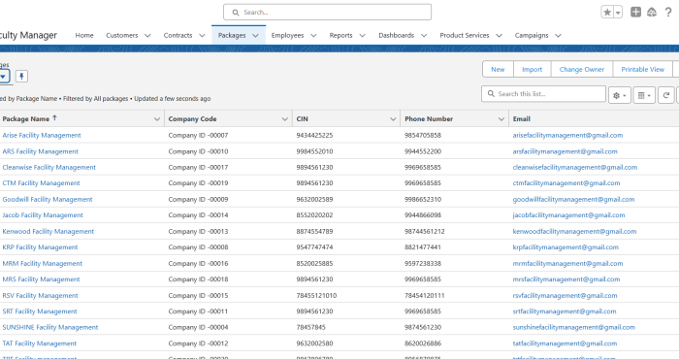The width and height of the screenshot is (679, 359).
Task: Open Package Name column actions chevron
Action: click(x=157, y=119)
